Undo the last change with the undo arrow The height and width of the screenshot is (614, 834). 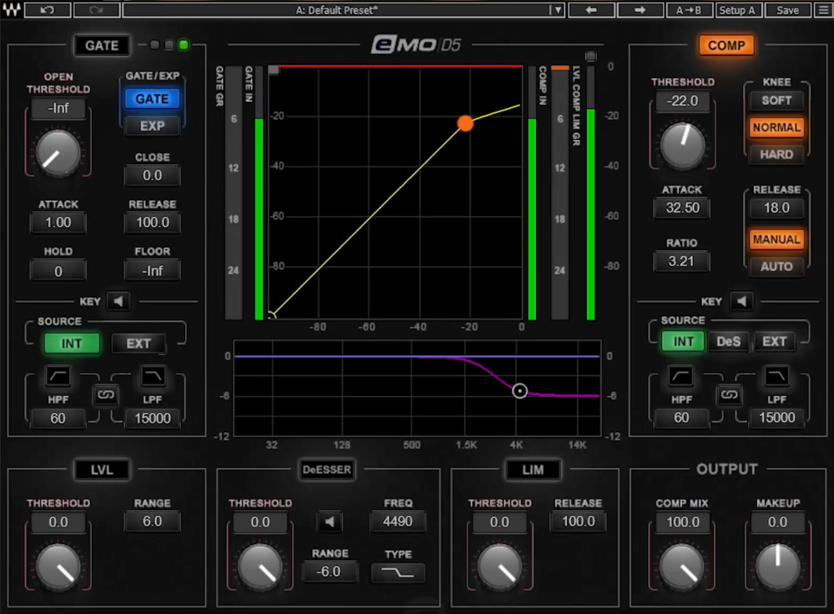pos(48,10)
